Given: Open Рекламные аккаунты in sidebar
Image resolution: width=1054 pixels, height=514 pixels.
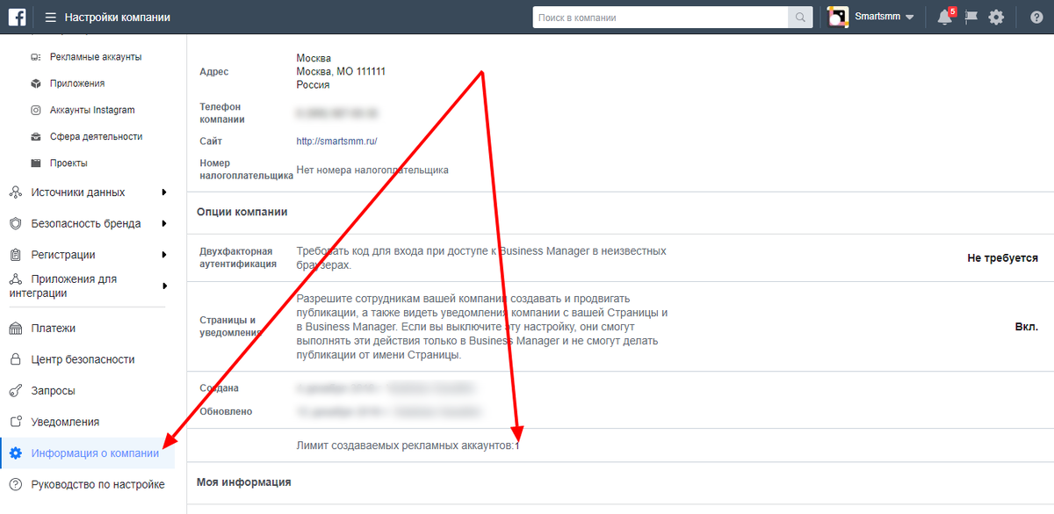Looking at the screenshot, I should (96, 57).
